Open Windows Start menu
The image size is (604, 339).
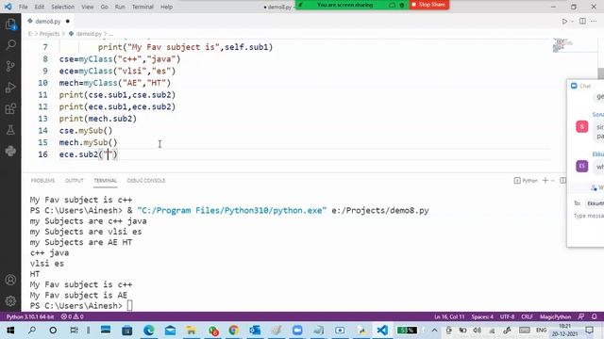10,331
